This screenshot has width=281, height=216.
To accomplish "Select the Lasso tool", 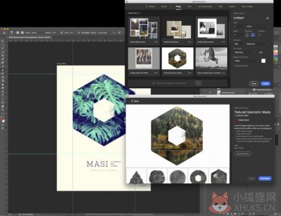I will (3, 48).
